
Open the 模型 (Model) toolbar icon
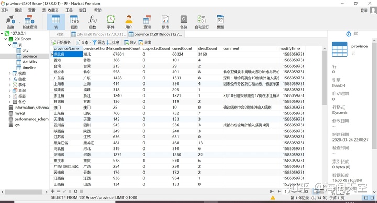[220, 22]
